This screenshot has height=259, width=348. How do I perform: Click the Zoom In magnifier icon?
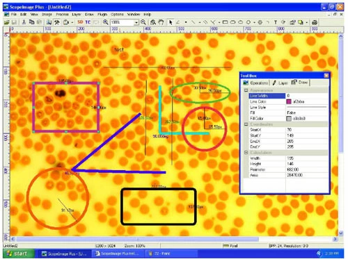pyautogui.click(x=106, y=22)
